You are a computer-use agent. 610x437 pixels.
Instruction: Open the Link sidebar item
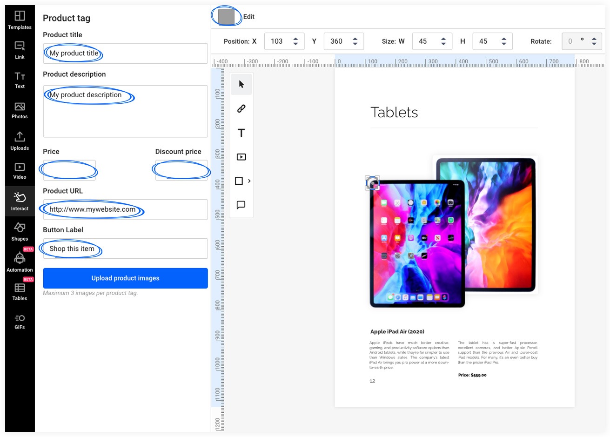[20, 50]
